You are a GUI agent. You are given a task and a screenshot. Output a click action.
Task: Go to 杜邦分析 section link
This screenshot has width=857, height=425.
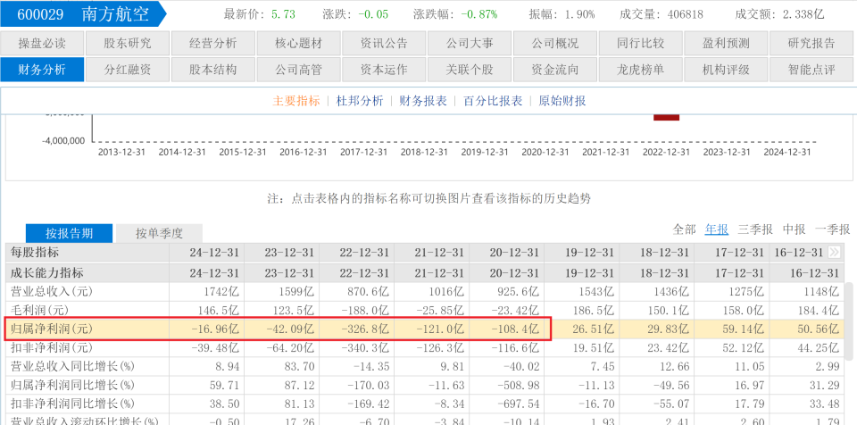point(360,101)
